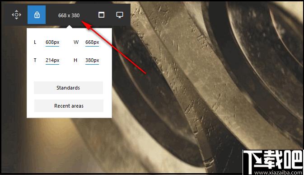Select the full screen monitor icon
The height and width of the screenshot is (175, 304).
120,15
